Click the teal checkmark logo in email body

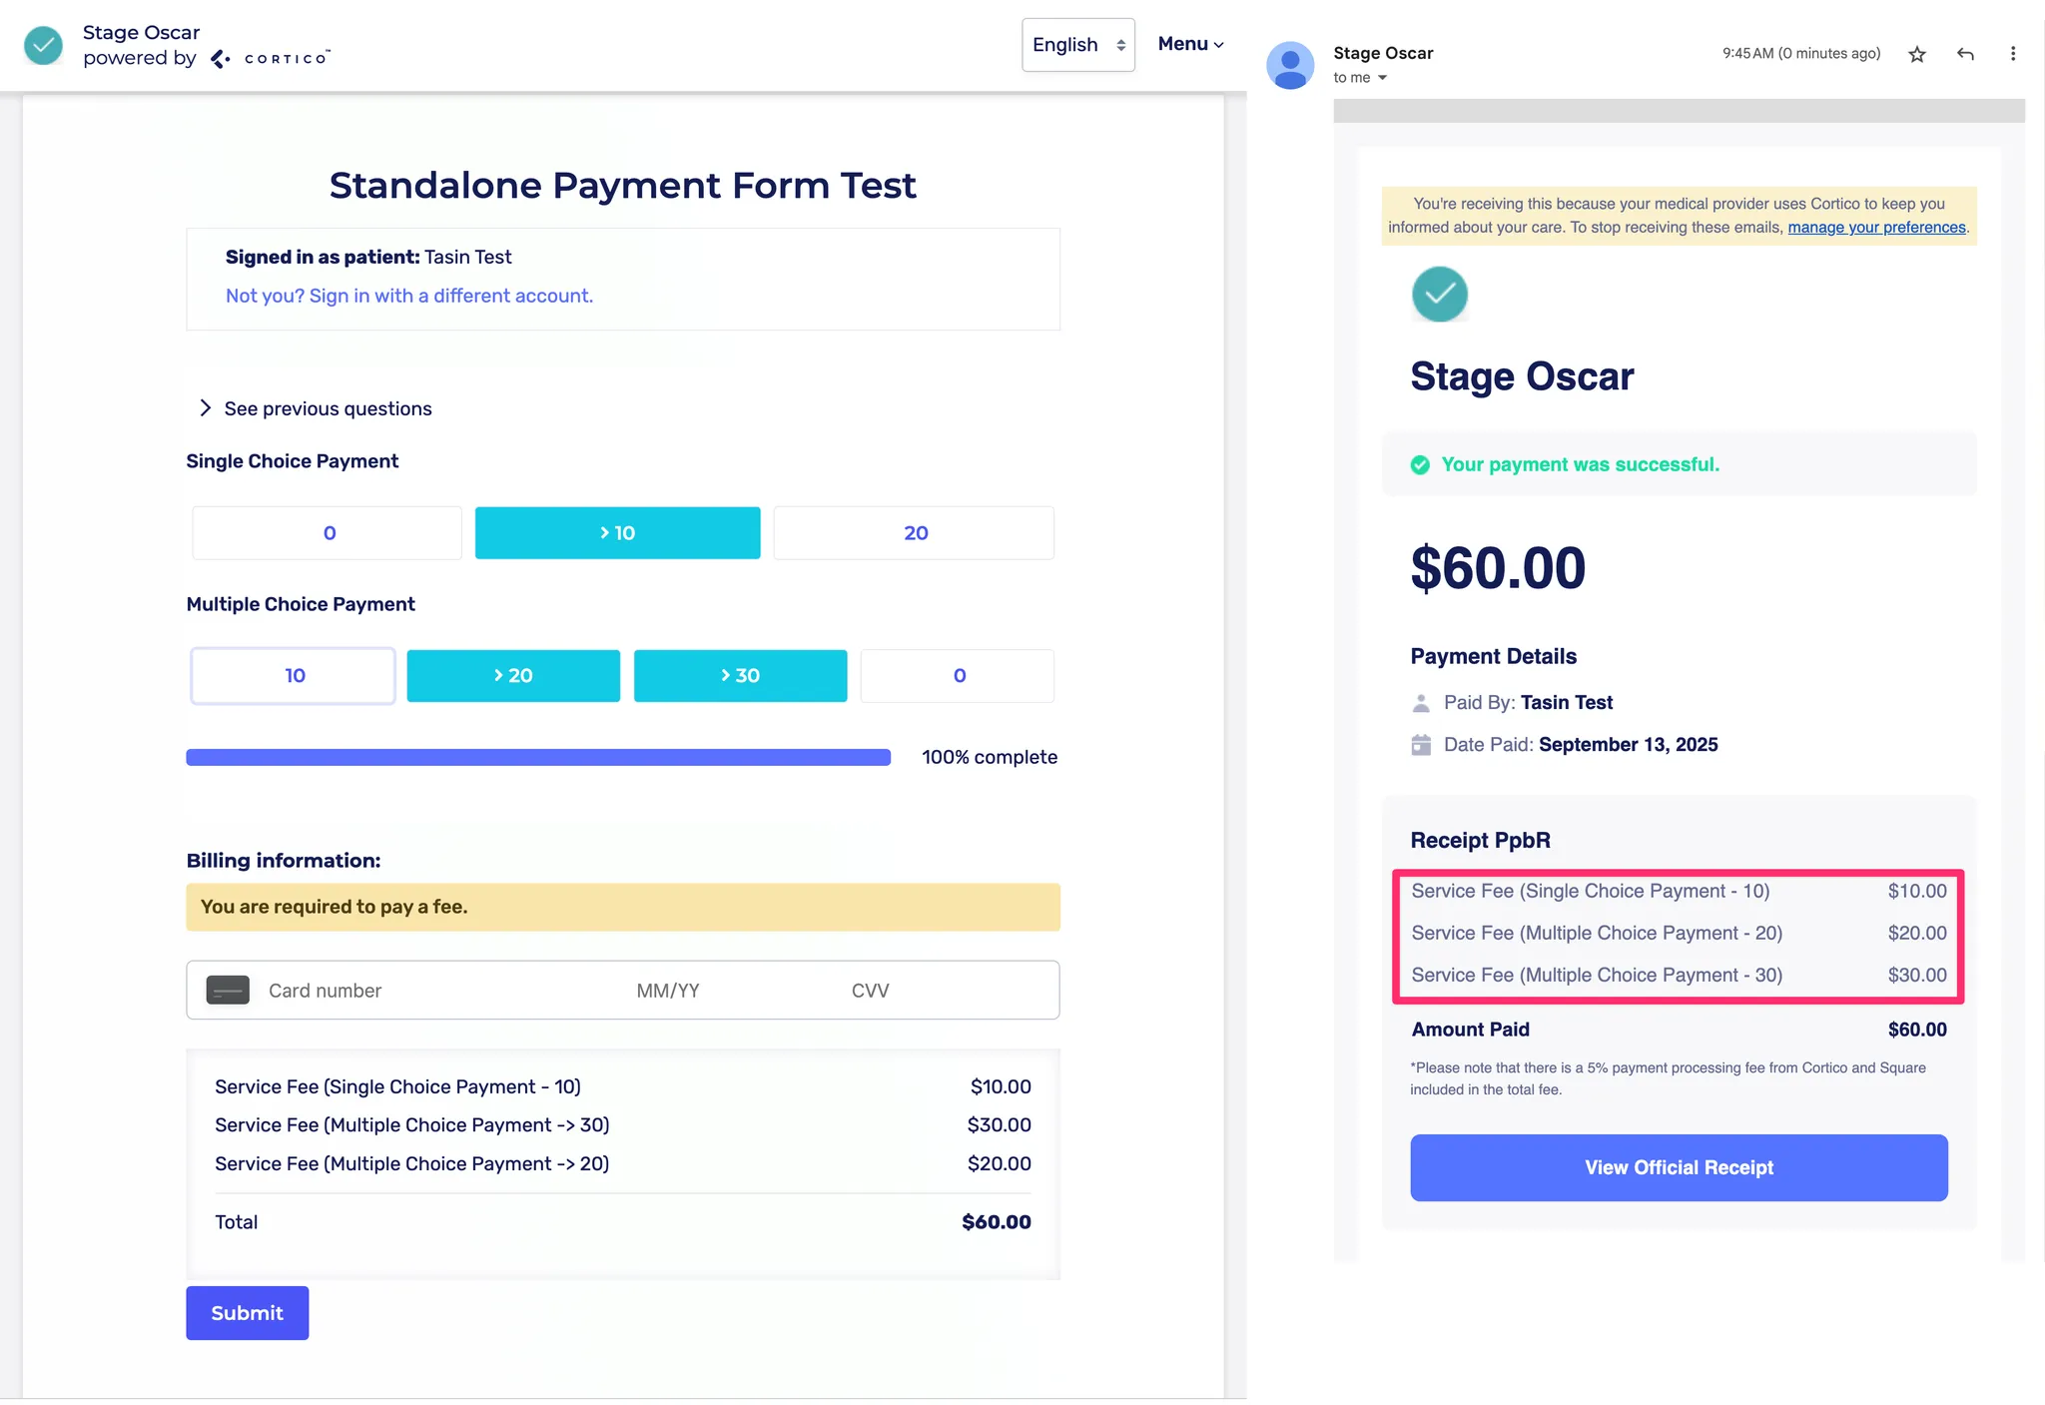[x=1439, y=294]
